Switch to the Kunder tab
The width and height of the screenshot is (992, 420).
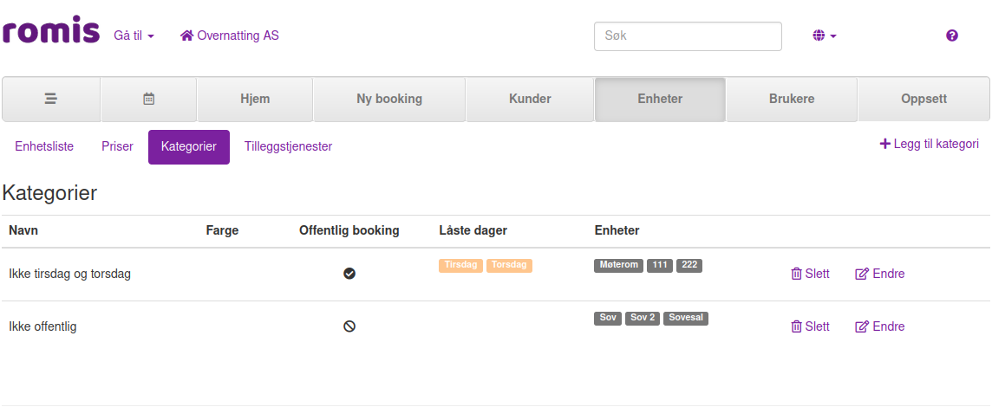(530, 100)
